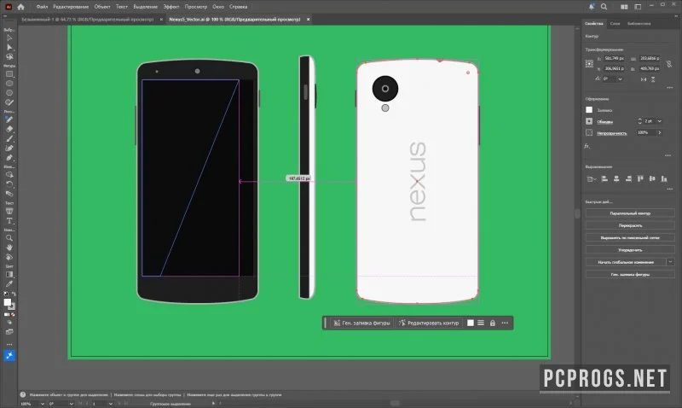Image resolution: width=682 pixels, height=408 pixels.
Task: Click the Упорядочить button
Action: 630,249
